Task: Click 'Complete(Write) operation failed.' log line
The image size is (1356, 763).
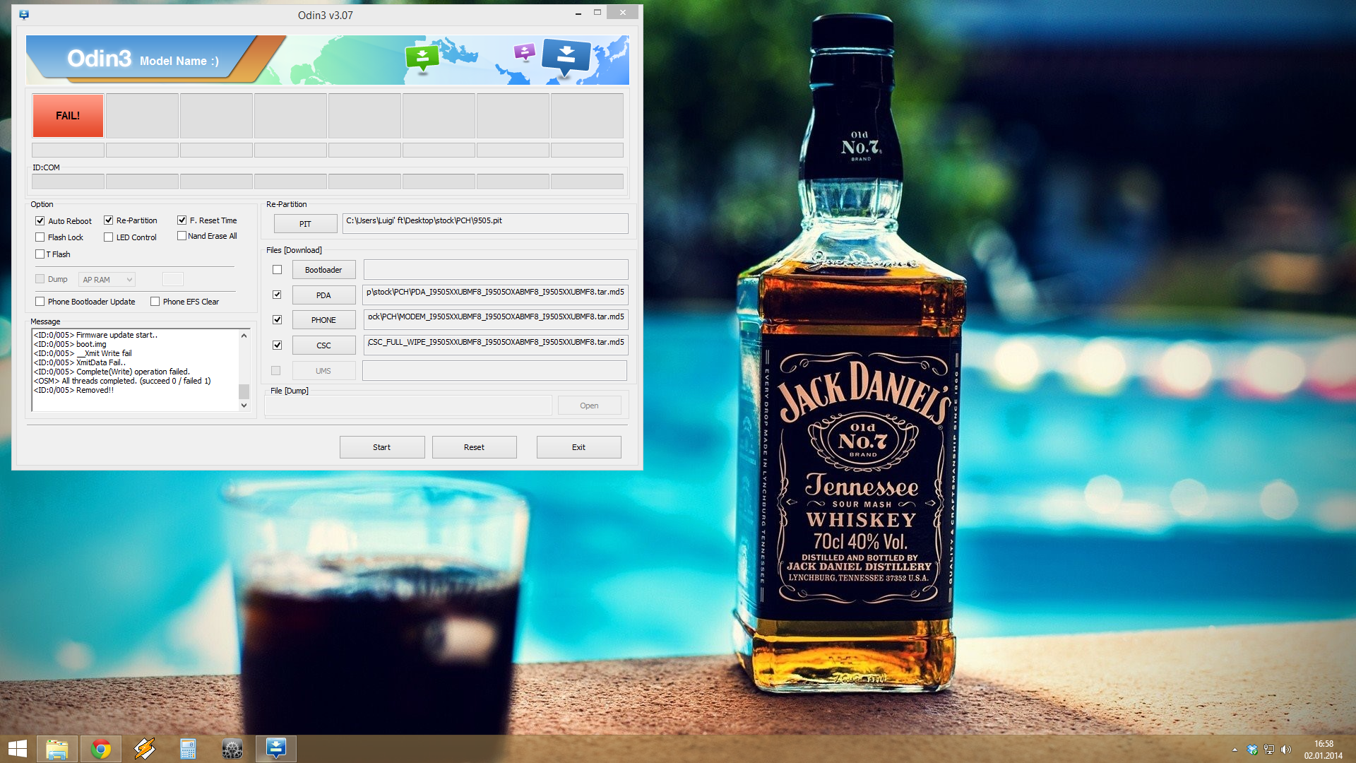Action: pyautogui.click(x=112, y=372)
